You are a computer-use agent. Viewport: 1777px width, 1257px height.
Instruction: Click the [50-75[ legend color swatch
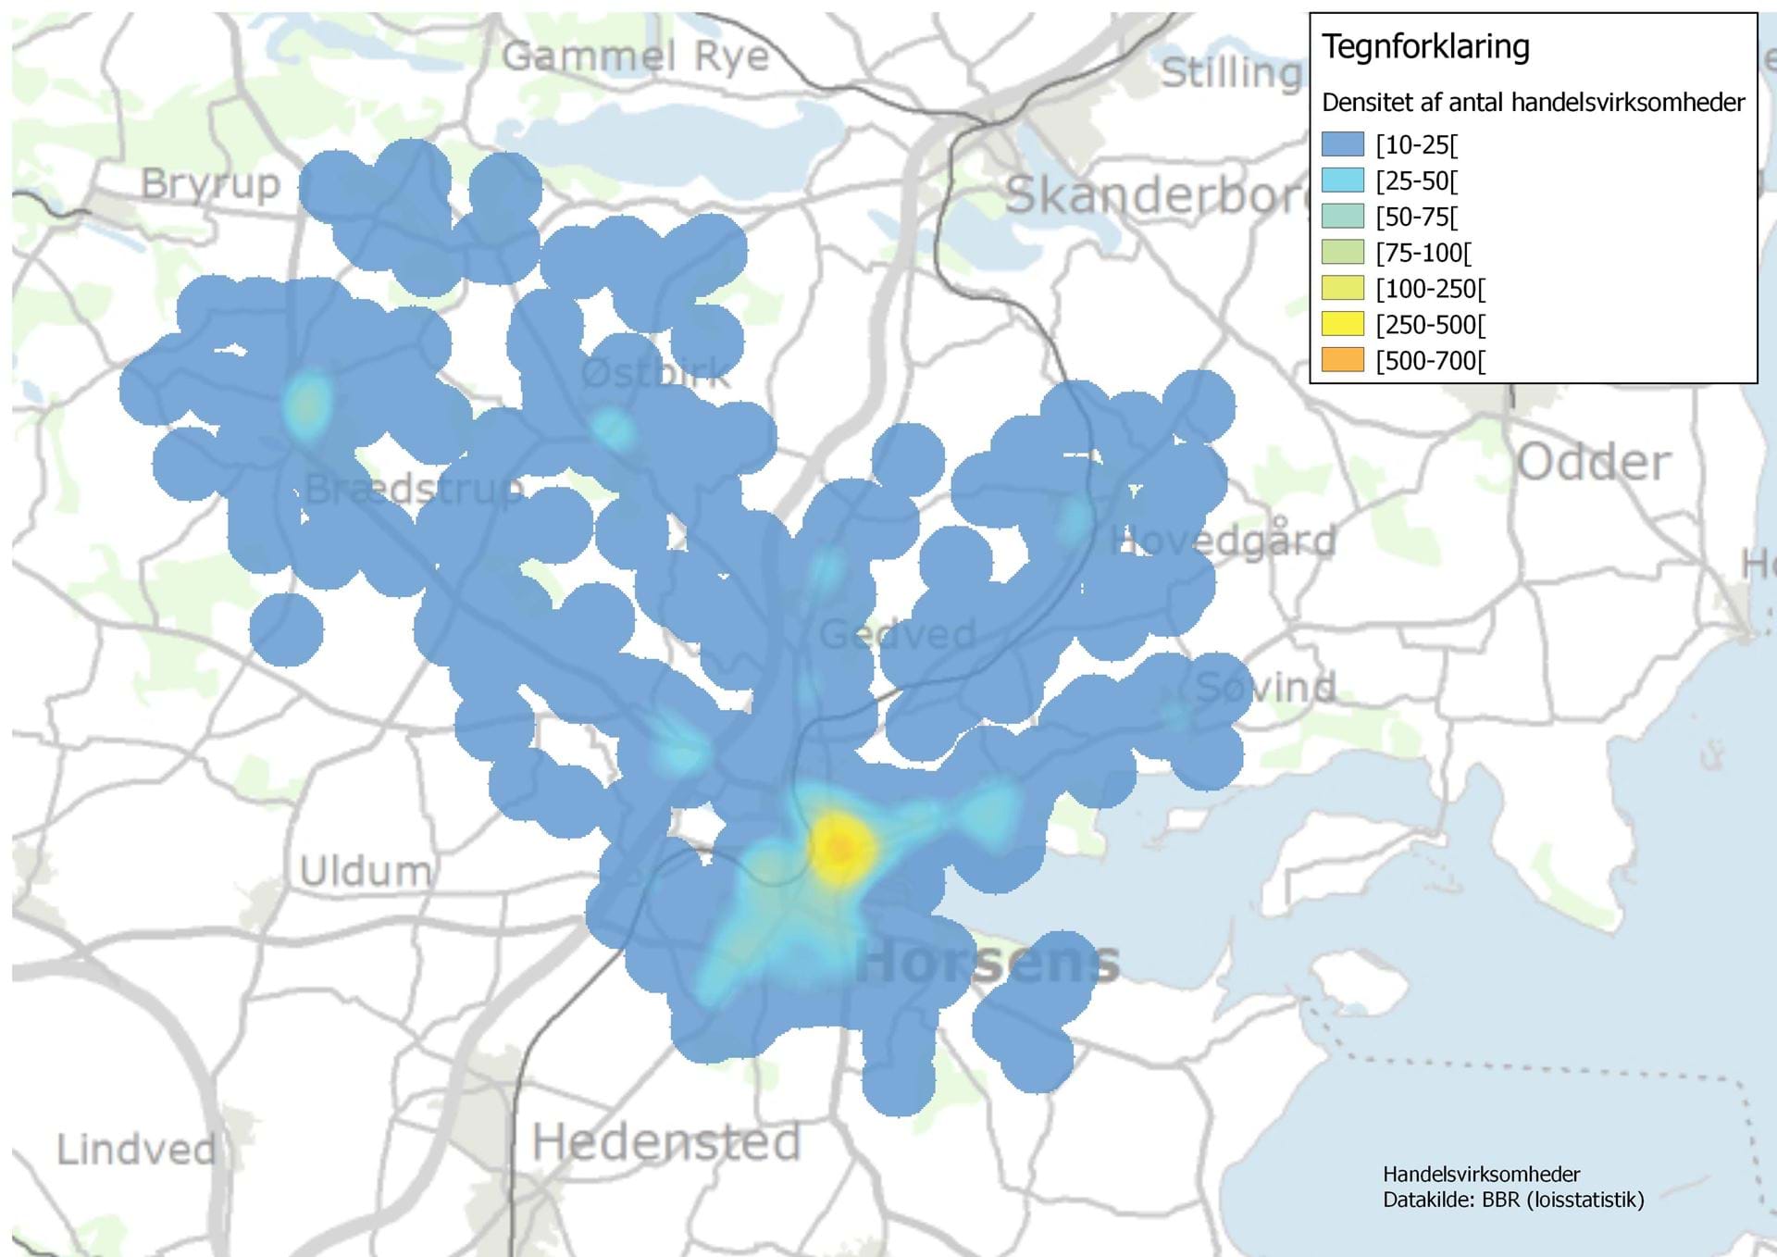[1342, 217]
